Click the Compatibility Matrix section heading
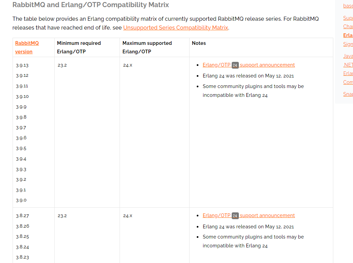353x263 pixels. click(x=90, y=5)
